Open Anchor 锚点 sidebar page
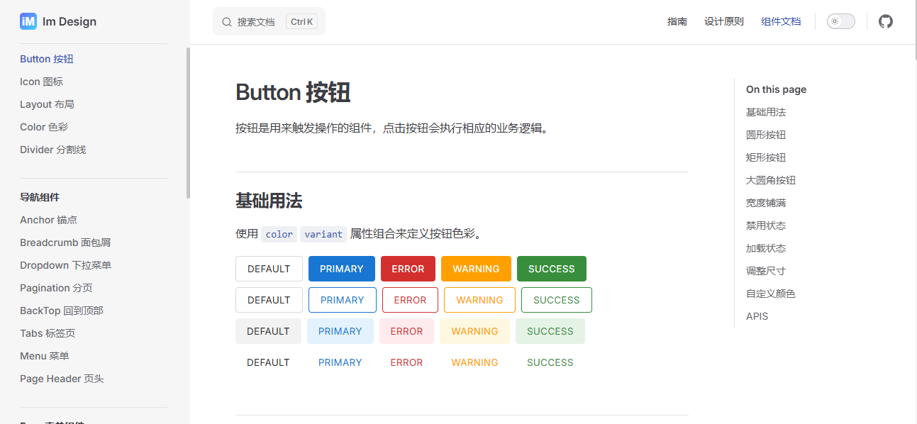 pos(48,220)
